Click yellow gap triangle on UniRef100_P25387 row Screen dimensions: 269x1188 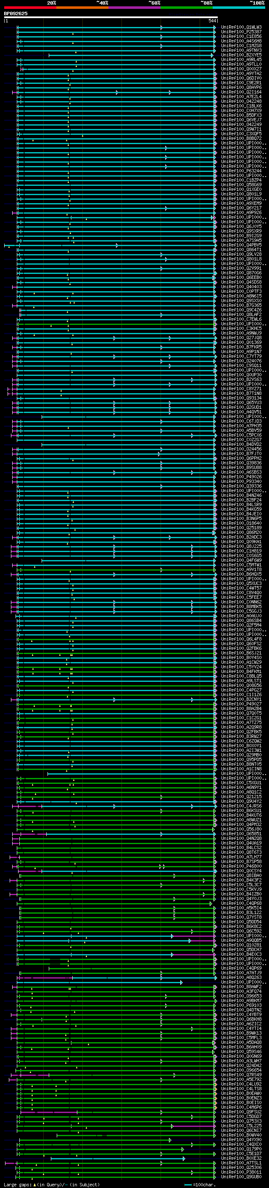(x=73, y=34)
